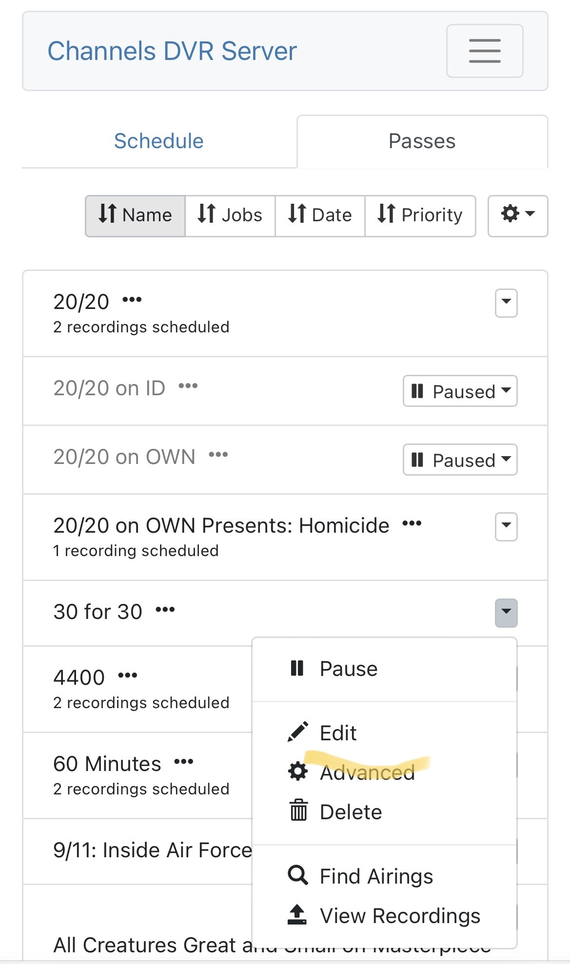Click the ellipsis beside 30 for 30

coord(165,610)
